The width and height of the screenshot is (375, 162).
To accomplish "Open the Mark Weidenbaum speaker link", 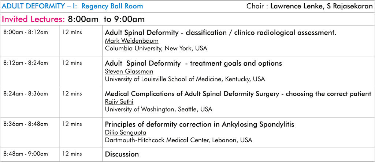I will (x=131, y=41).
